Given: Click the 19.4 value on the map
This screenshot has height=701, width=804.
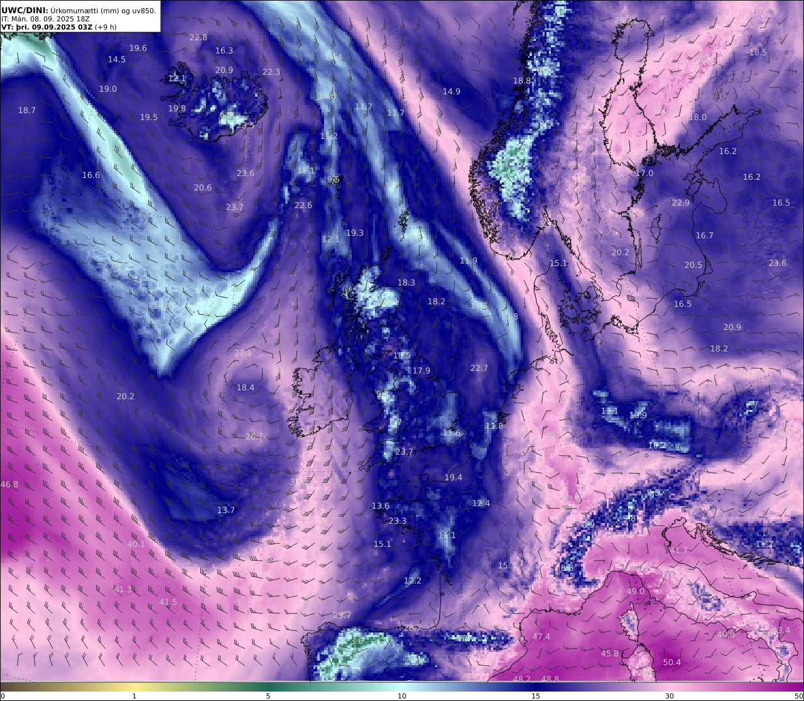Looking at the screenshot, I should click(x=454, y=477).
